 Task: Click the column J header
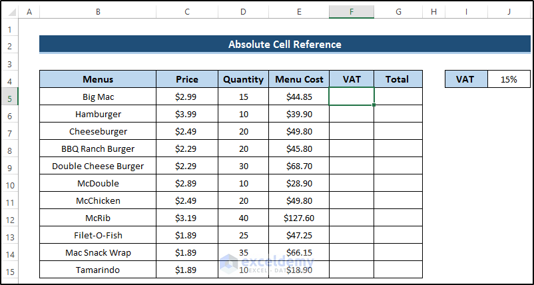(509, 13)
